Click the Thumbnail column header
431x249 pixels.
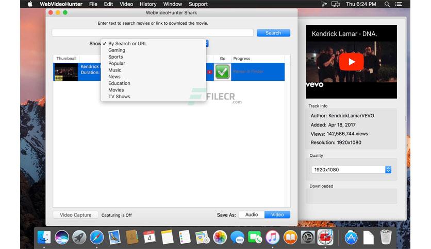[x=66, y=59]
